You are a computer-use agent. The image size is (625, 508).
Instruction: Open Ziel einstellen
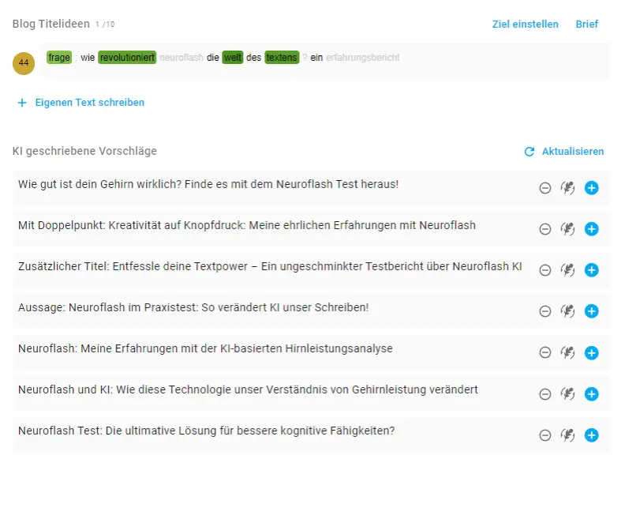tap(525, 24)
